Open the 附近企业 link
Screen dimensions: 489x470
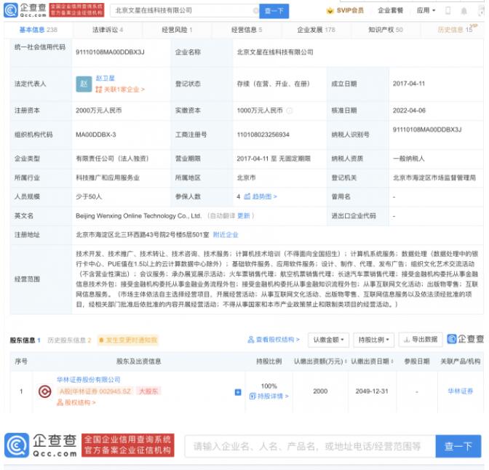point(226,234)
